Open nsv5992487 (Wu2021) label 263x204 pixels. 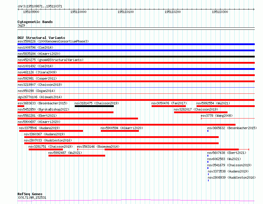click(x=65, y=153)
